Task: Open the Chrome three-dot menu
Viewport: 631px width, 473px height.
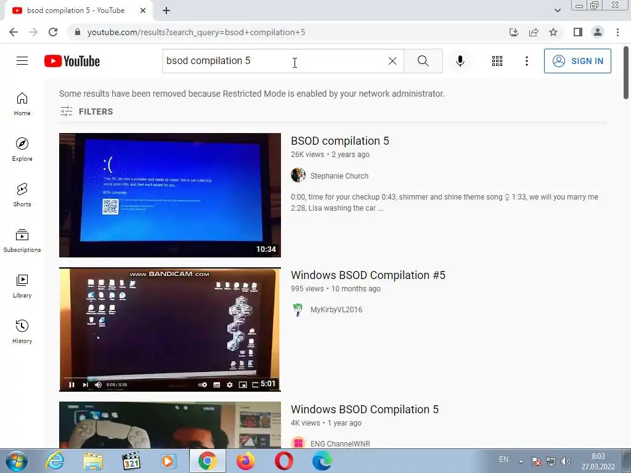Action: [x=617, y=32]
